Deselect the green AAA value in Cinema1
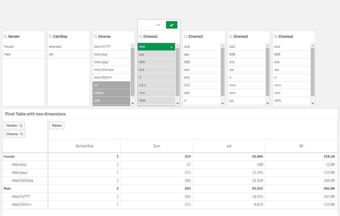The height and width of the screenshot is (216, 340). (x=156, y=47)
